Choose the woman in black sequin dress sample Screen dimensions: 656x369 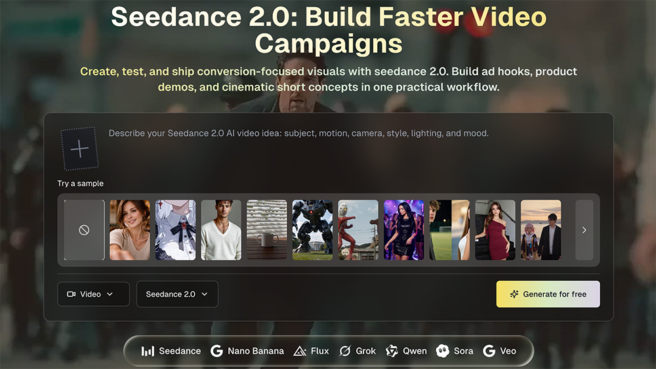pyautogui.click(x=403, y=230)
